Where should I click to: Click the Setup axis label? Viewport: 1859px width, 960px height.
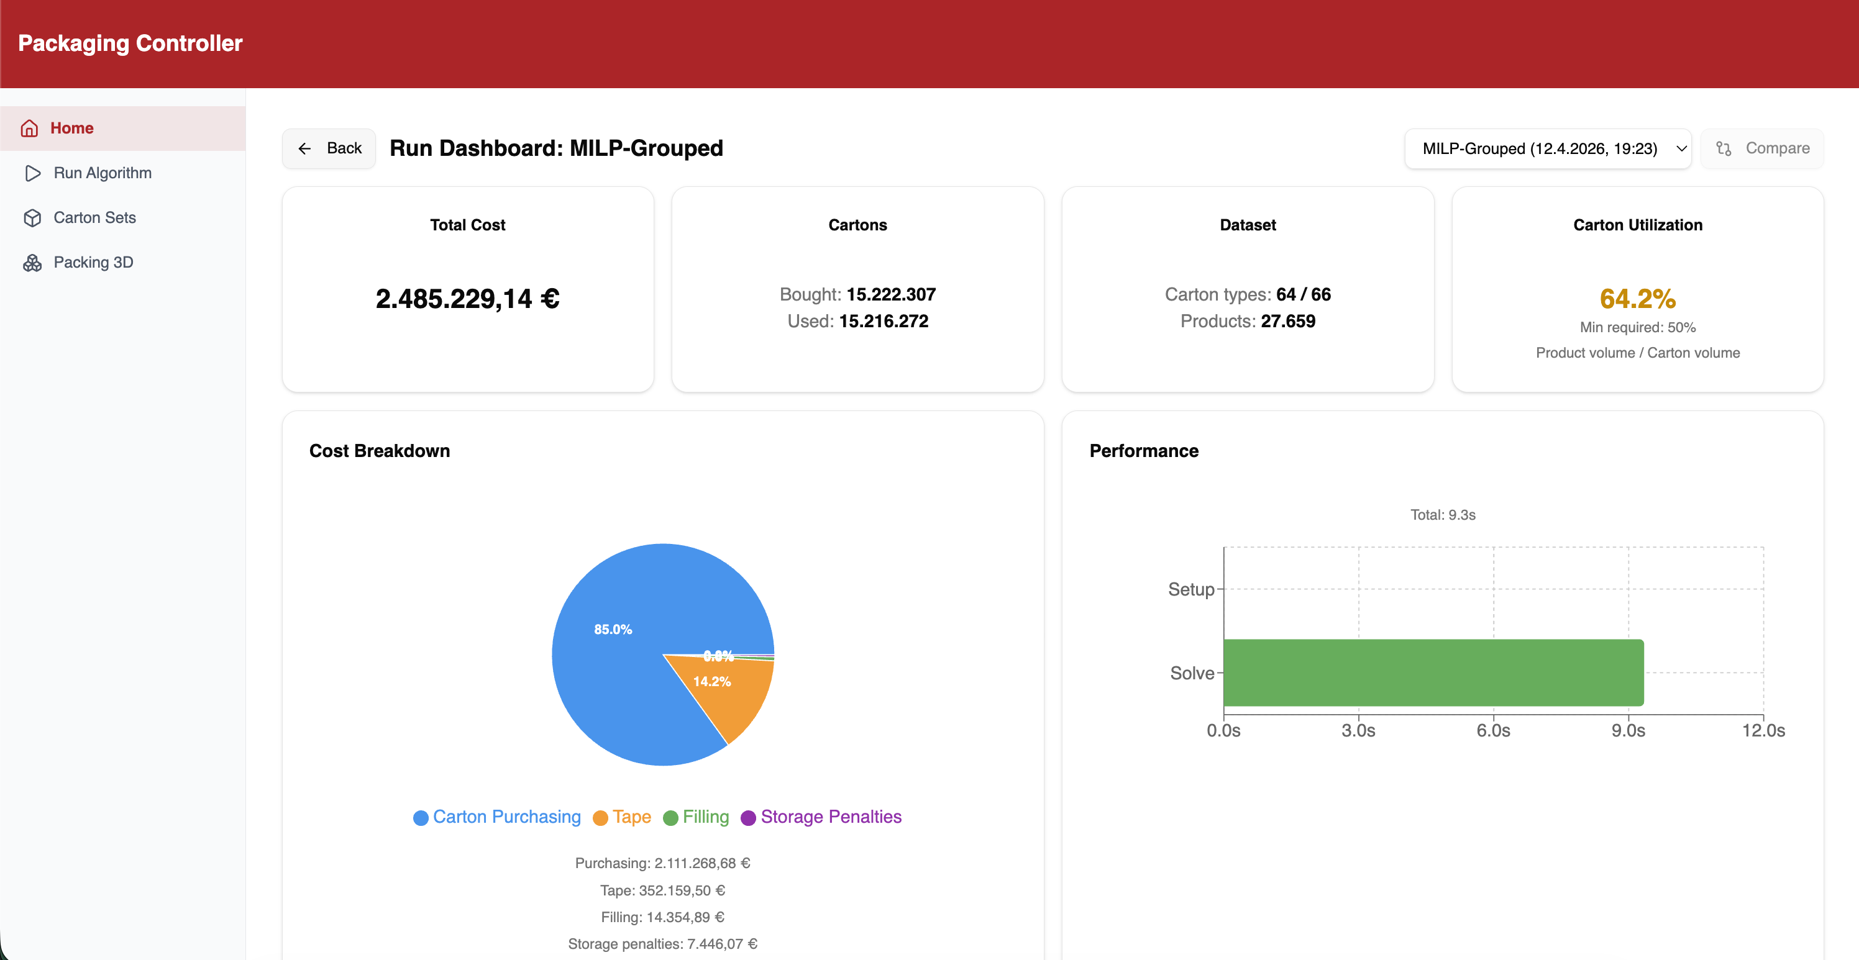(x=1190, y=589)
